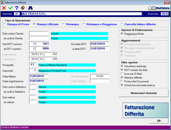Click the Fatturazione Differita banner image

tap(146, 110)
